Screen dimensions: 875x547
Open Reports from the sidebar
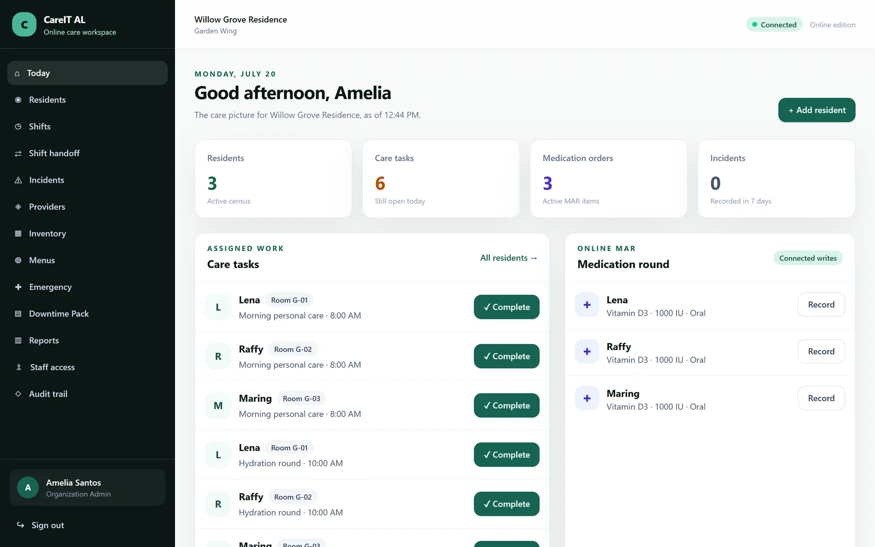[87, 341]
